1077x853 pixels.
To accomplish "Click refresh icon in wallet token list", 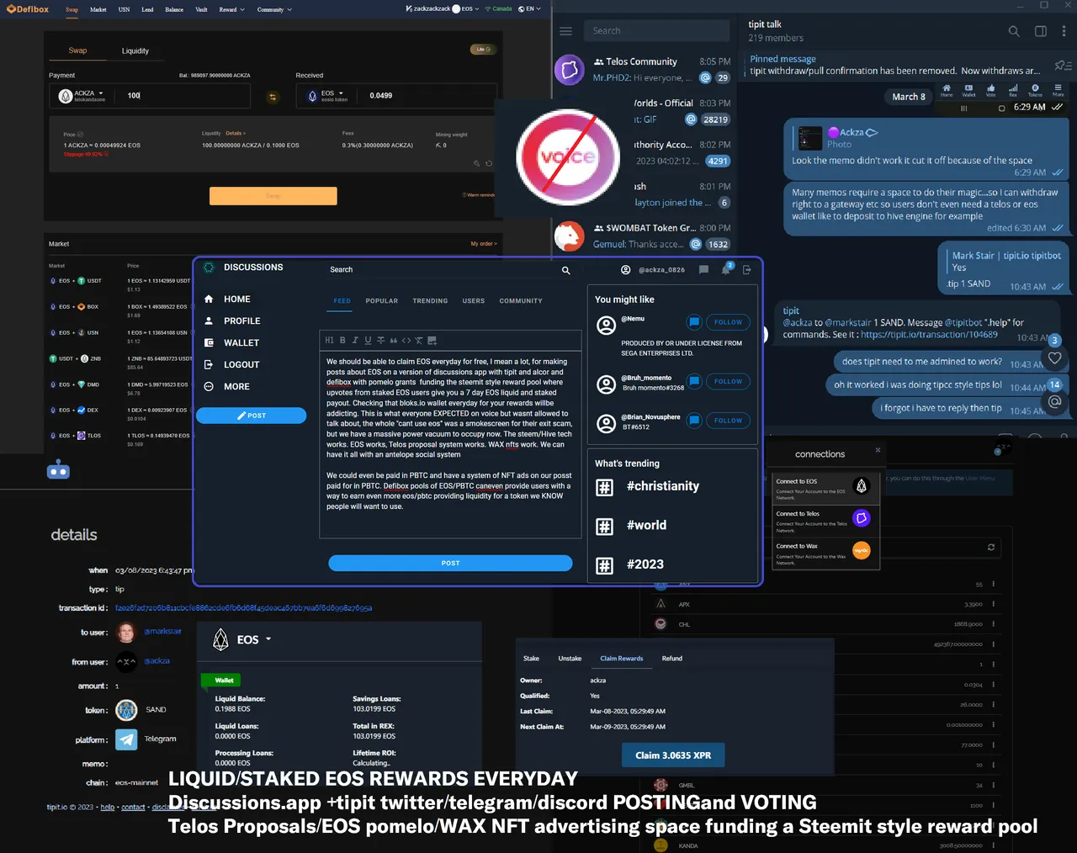I will point(991,548).
